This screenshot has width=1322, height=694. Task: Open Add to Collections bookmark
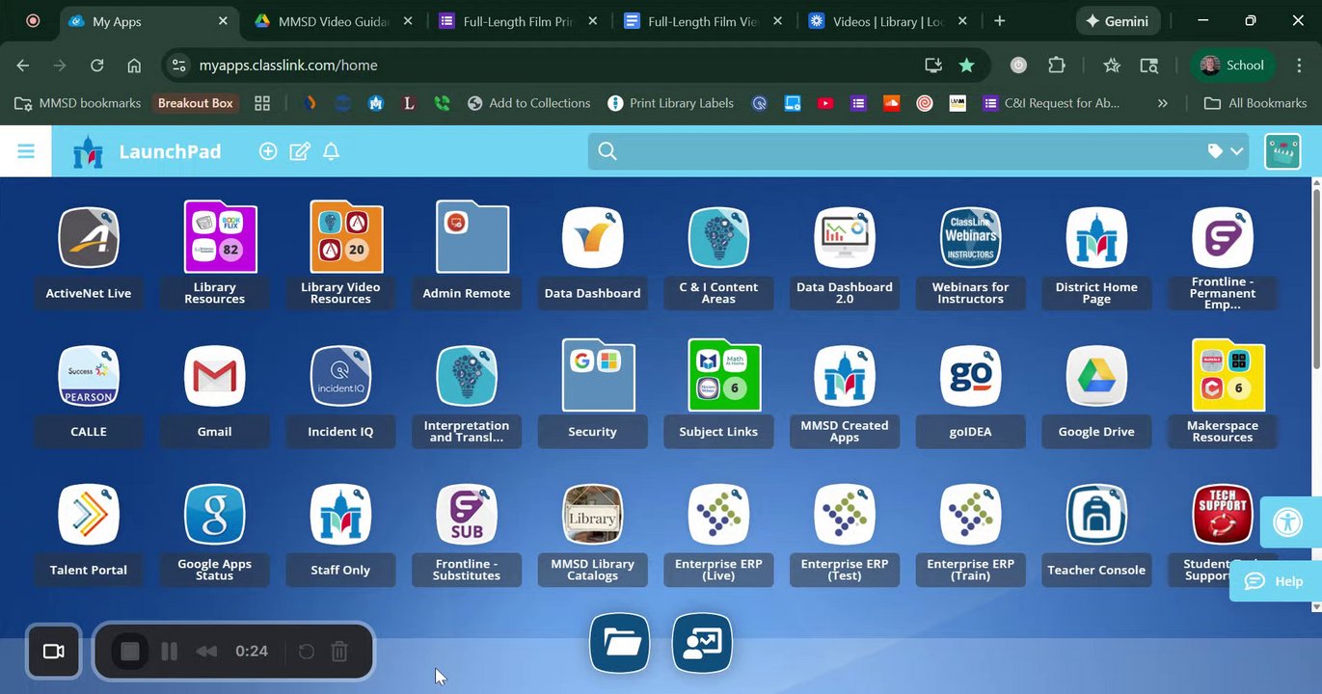528,103
